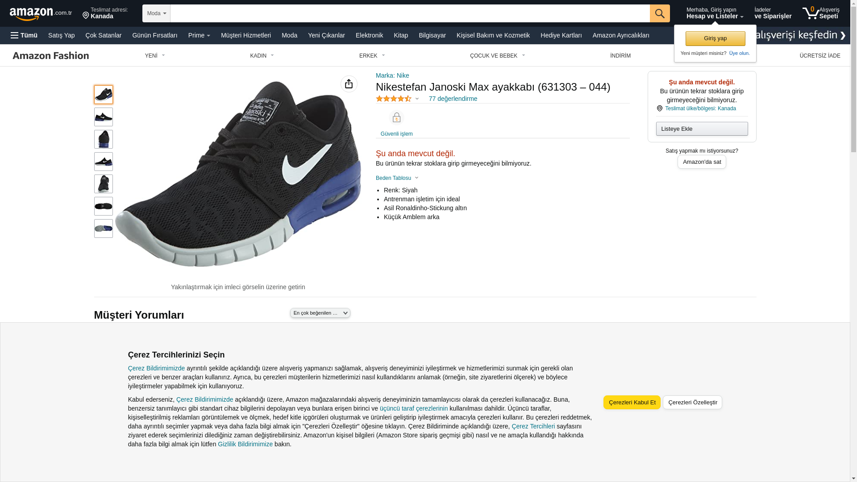Open the Amazon.com.tr logo homepage
Image resolution: width=857 pixels, height=482 pixels.
pyautogui.click(x=40, y=14)
